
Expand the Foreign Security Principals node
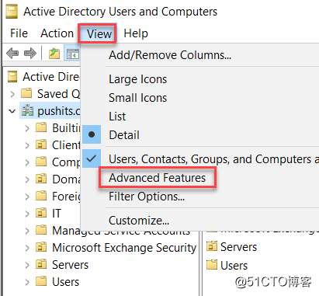(27, 197)
